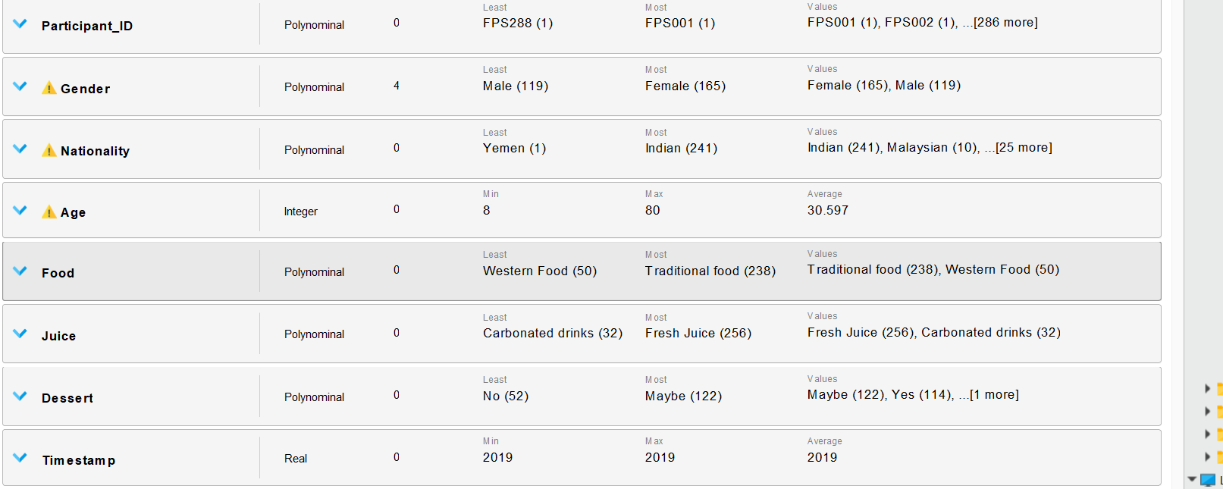Expand the last folder above monitor icon

1207,456
